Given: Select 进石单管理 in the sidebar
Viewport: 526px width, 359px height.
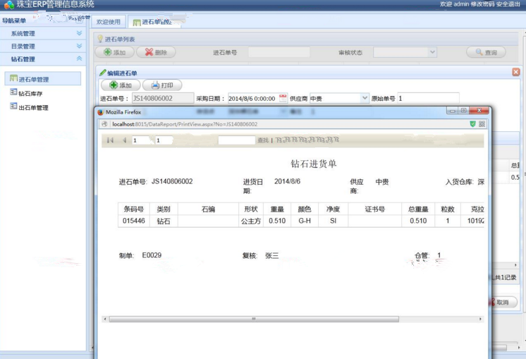Looking at the screenshot, I should click(33, 80).
